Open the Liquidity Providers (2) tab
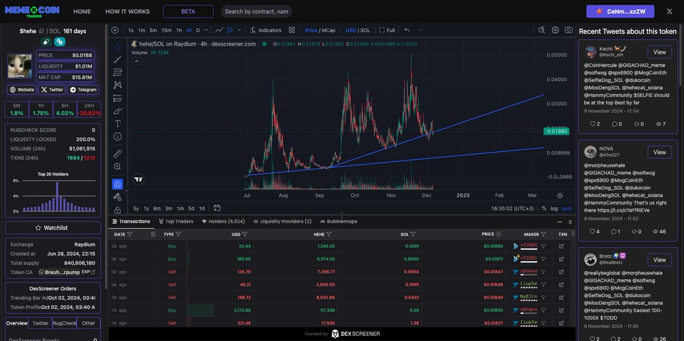Viewport: 684px width, 341px height. 283,221
